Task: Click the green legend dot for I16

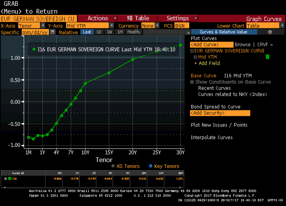Action: click(x=34, y=49)
